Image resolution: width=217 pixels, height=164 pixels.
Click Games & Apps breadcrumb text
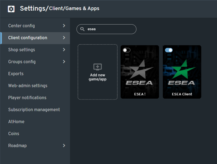(x=82, y=9)
